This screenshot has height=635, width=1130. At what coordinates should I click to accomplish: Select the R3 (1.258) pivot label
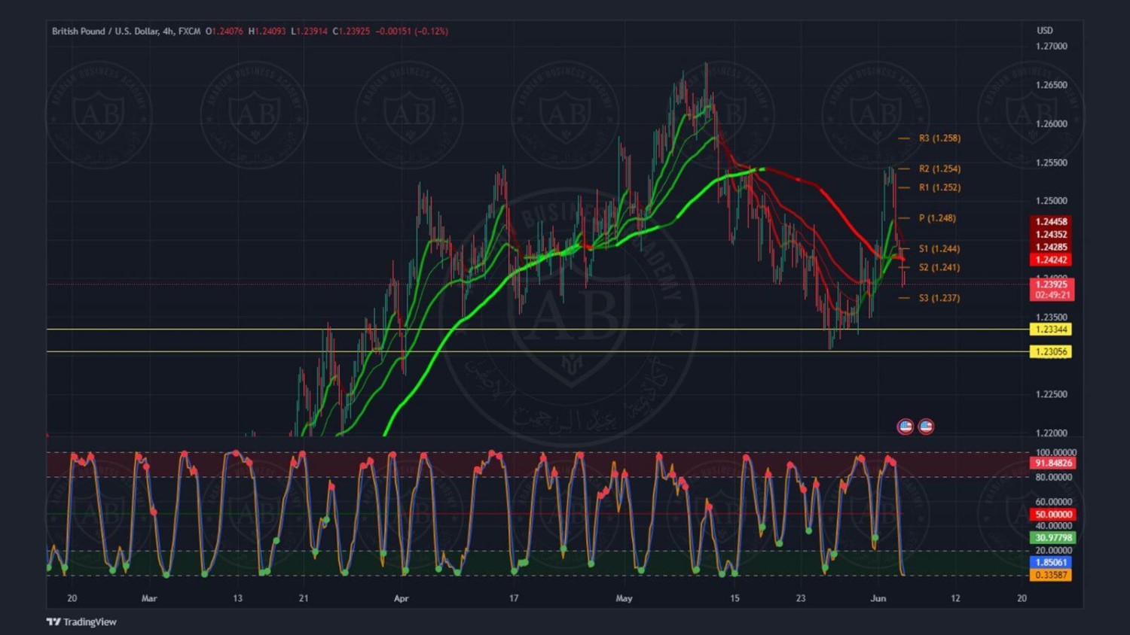point(939,138)
